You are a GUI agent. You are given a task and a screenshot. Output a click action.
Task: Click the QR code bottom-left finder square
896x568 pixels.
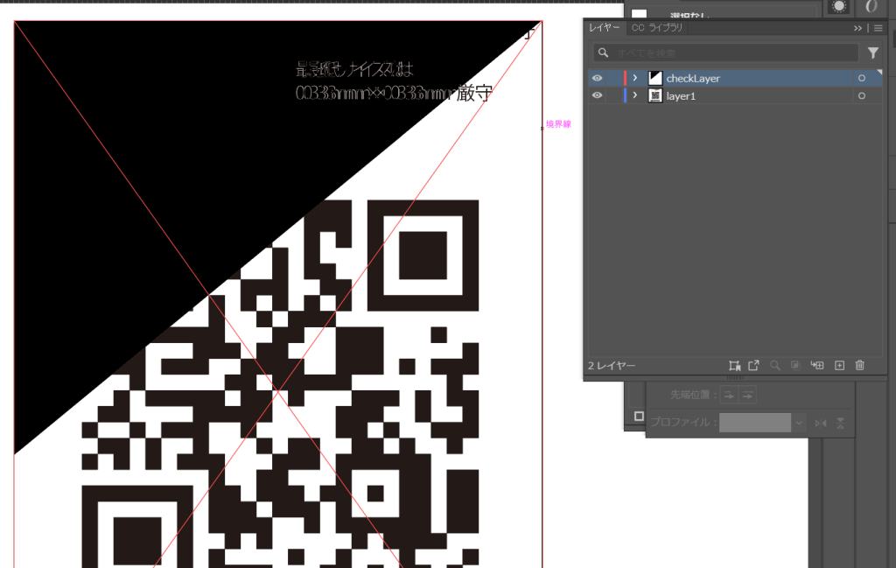[x=137, y=527]
